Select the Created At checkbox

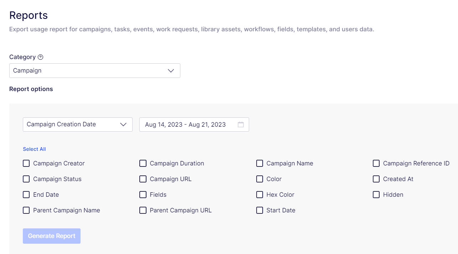pyautogui.click(x=376, y=179)
